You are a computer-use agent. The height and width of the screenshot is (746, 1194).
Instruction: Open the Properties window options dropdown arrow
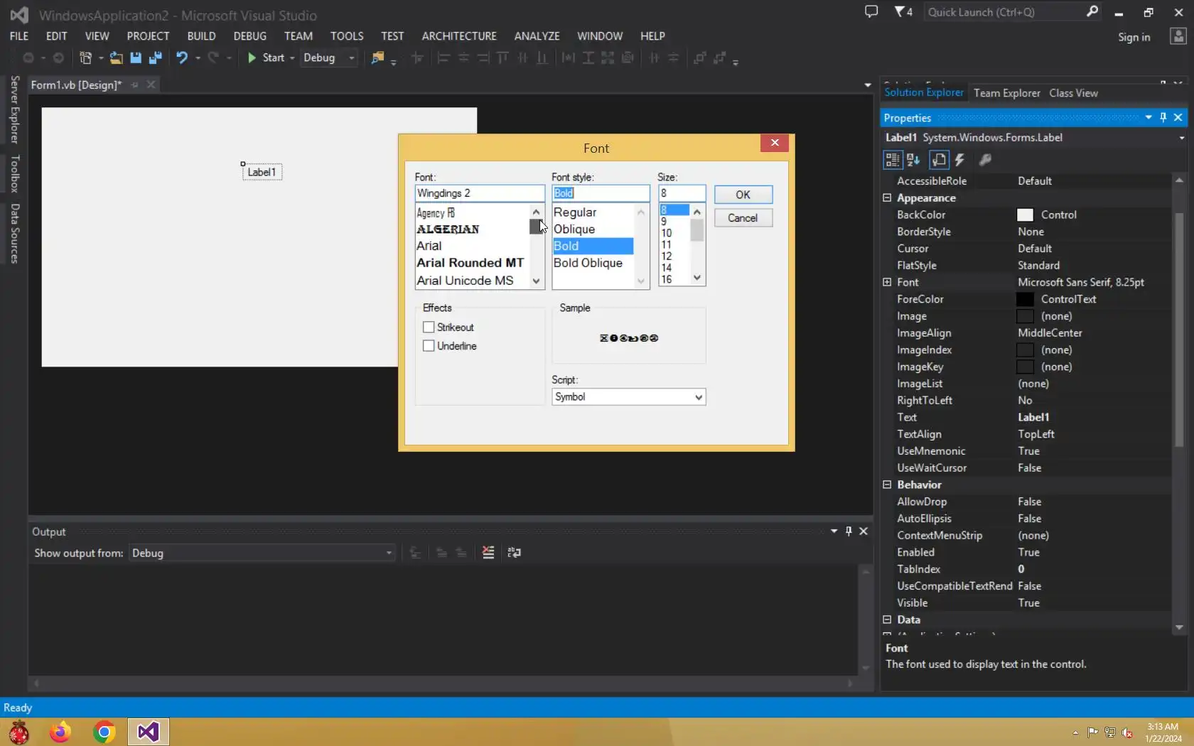tap(1149, 117)
